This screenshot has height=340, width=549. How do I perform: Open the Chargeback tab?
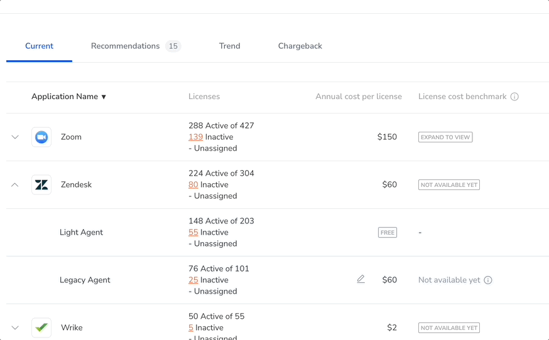click(x=300, y=46)
